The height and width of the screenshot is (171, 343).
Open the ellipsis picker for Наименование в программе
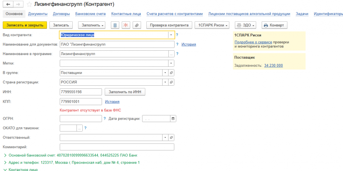point(171,54)
